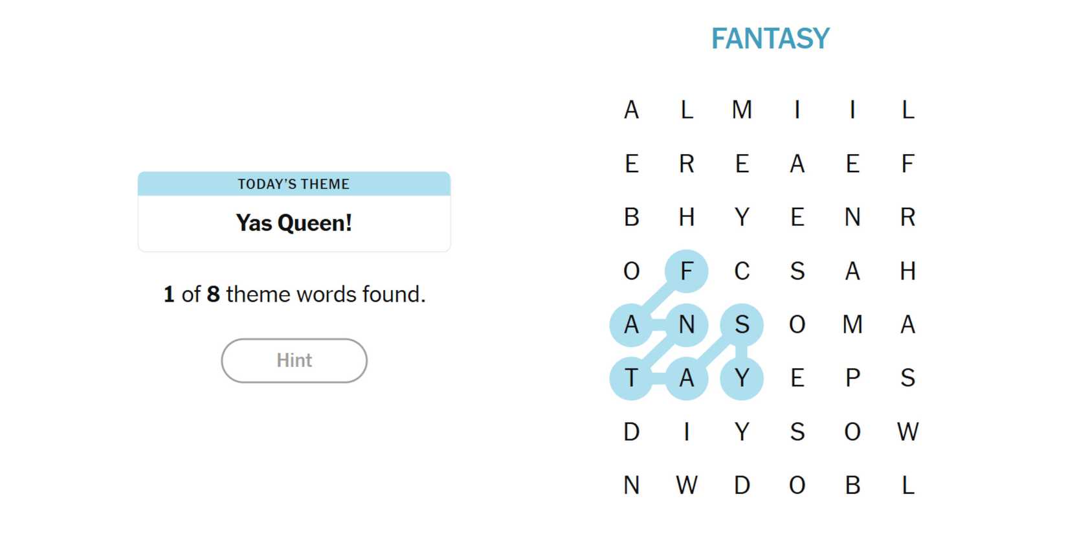
Task: Click the "Yas Queen!" theme text
Action: [294, 223]
